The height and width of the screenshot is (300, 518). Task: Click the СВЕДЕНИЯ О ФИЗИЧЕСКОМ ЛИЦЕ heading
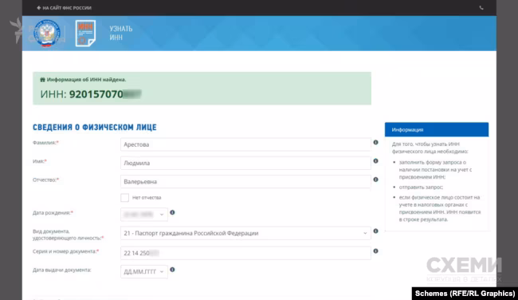(95, 128)
